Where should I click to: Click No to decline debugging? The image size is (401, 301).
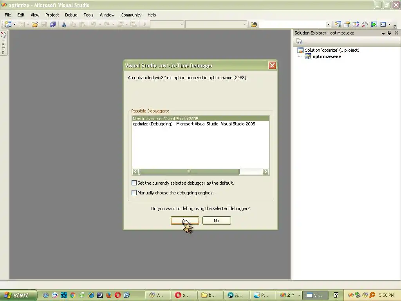click(217, 221)
